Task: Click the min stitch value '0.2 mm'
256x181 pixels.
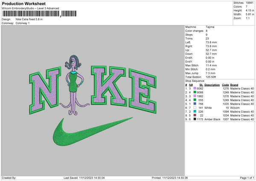Action: click(210, 69)
